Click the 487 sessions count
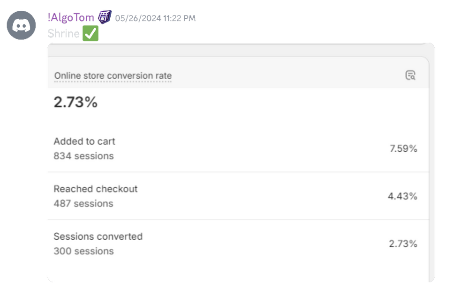Viewport: 469px width, 295px height. pyautogui.click(x=83, y=204)
